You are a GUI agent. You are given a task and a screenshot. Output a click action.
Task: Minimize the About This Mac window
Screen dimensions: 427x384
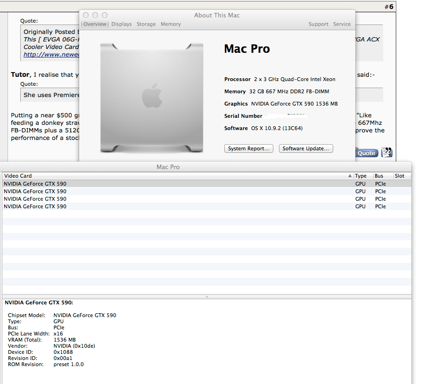pos(95,15)
